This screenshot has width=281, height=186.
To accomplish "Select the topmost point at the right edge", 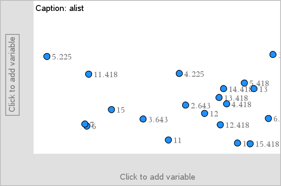I will (x=273, y=54).
